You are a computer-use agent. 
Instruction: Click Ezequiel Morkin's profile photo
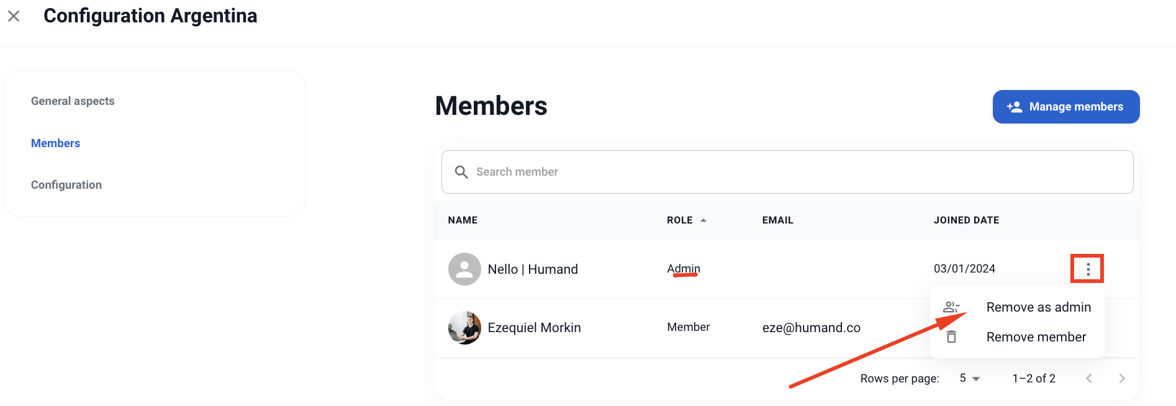point(464,328)
